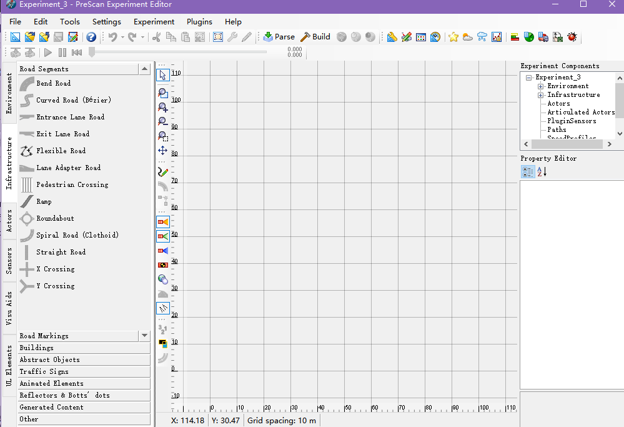This screenshot has width=624, height=427.
Task: Open the Experiment menu
Action: pos(154,21)
